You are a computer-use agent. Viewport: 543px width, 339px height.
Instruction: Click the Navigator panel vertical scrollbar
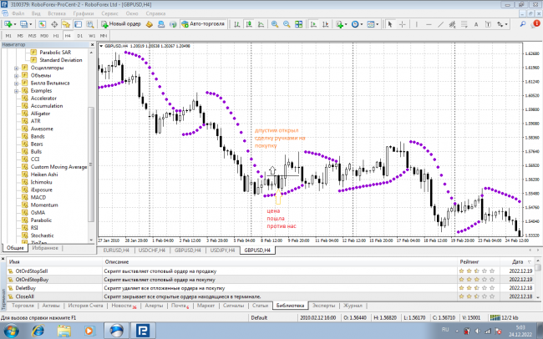pyautogui.click(x=92, y=167)
